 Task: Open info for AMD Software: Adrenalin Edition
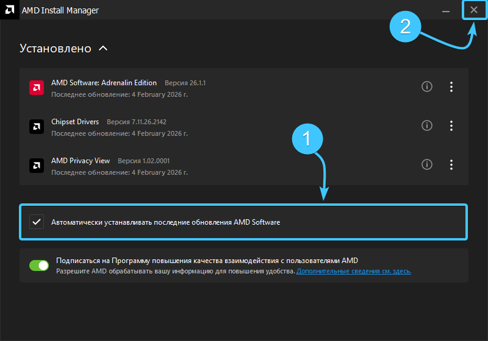(x=427, y=86)
